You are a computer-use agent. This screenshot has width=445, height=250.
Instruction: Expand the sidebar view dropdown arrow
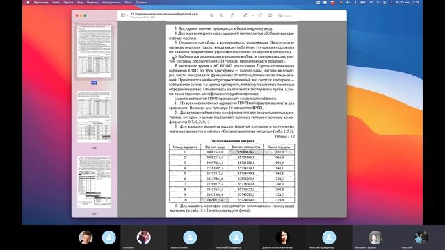(127, 15)
